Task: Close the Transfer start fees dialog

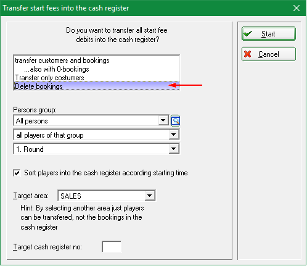Action: (x=297, y=8)
